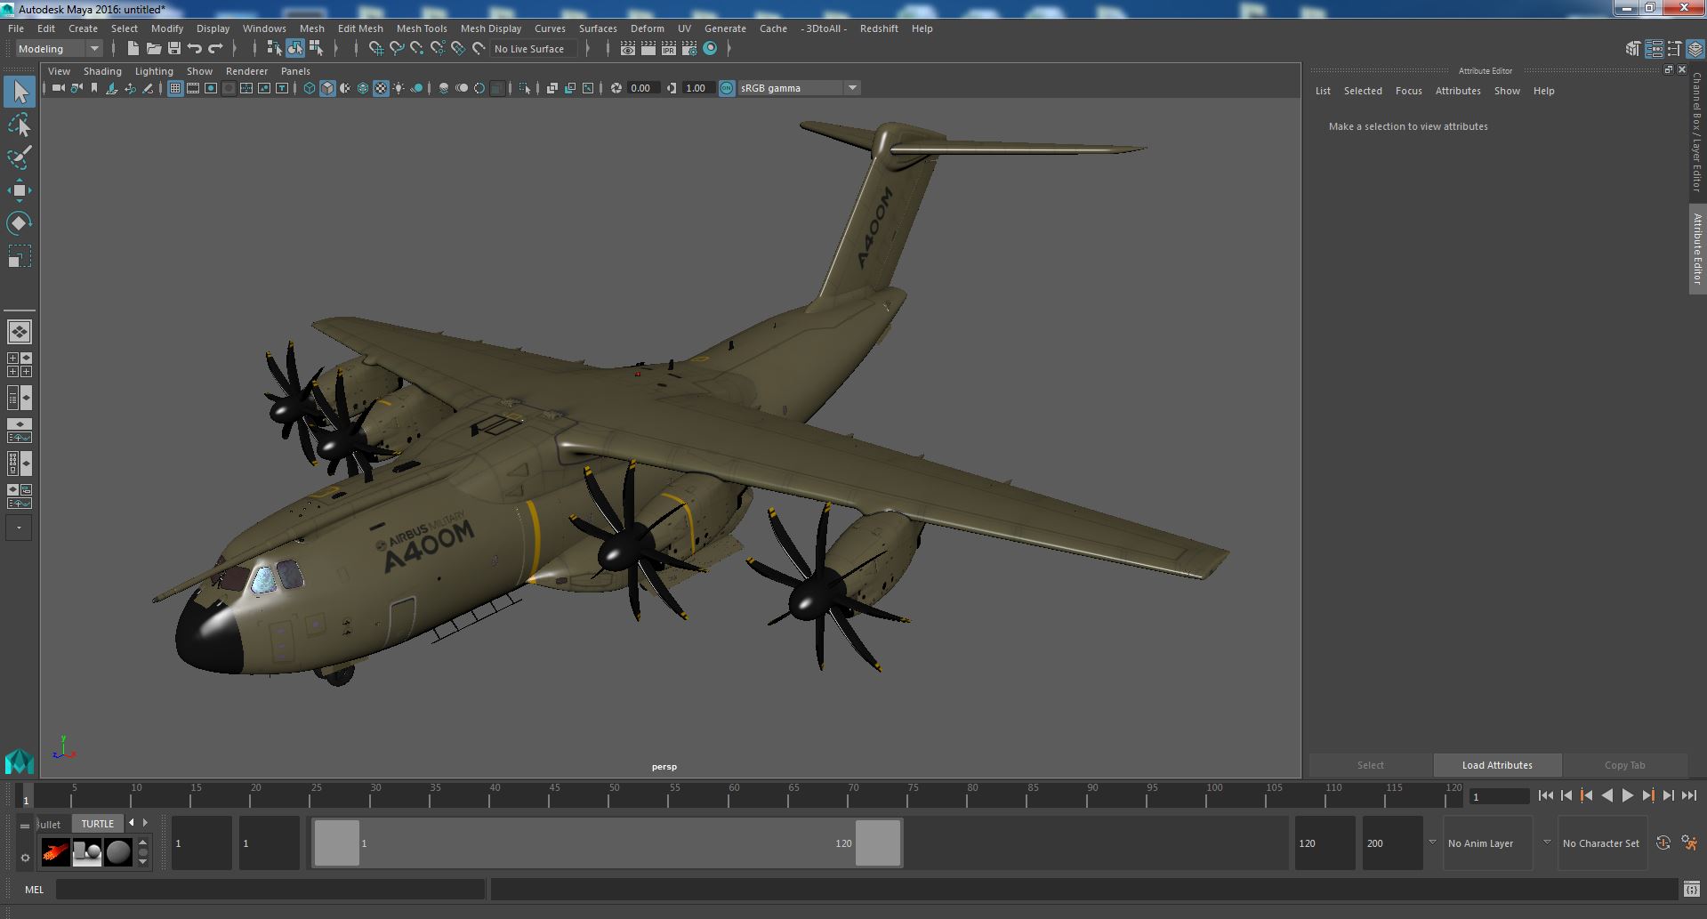
Task: Undo the last action
Action: pos(195,49)
